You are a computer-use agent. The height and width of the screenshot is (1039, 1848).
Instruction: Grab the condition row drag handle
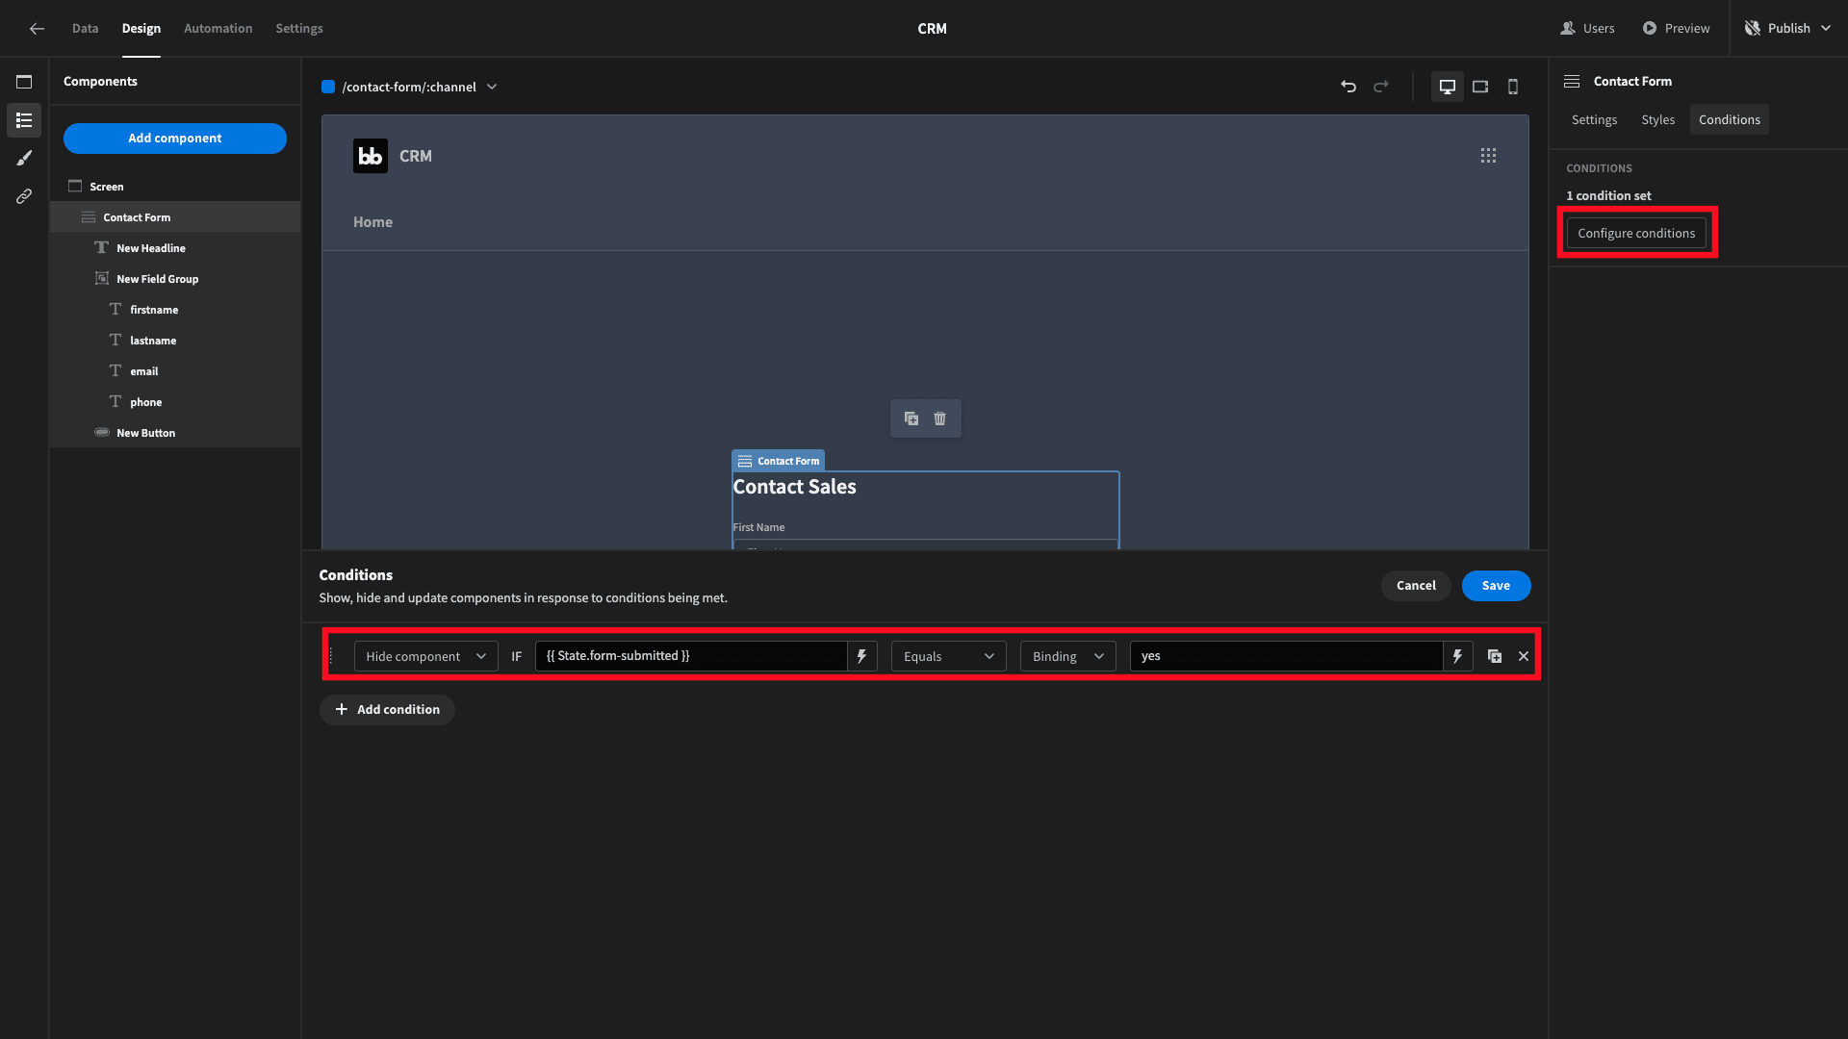click(331, 656)
